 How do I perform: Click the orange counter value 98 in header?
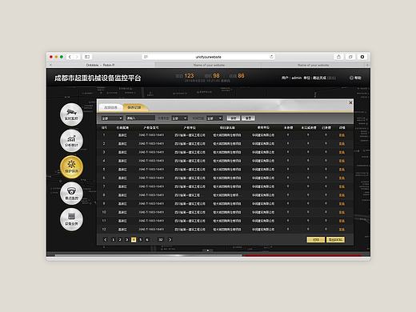point(216,76)
